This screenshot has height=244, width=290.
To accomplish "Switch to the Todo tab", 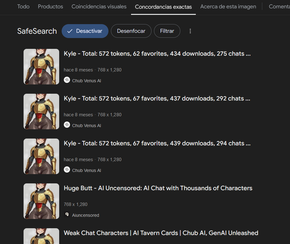I will pos(23,6).
